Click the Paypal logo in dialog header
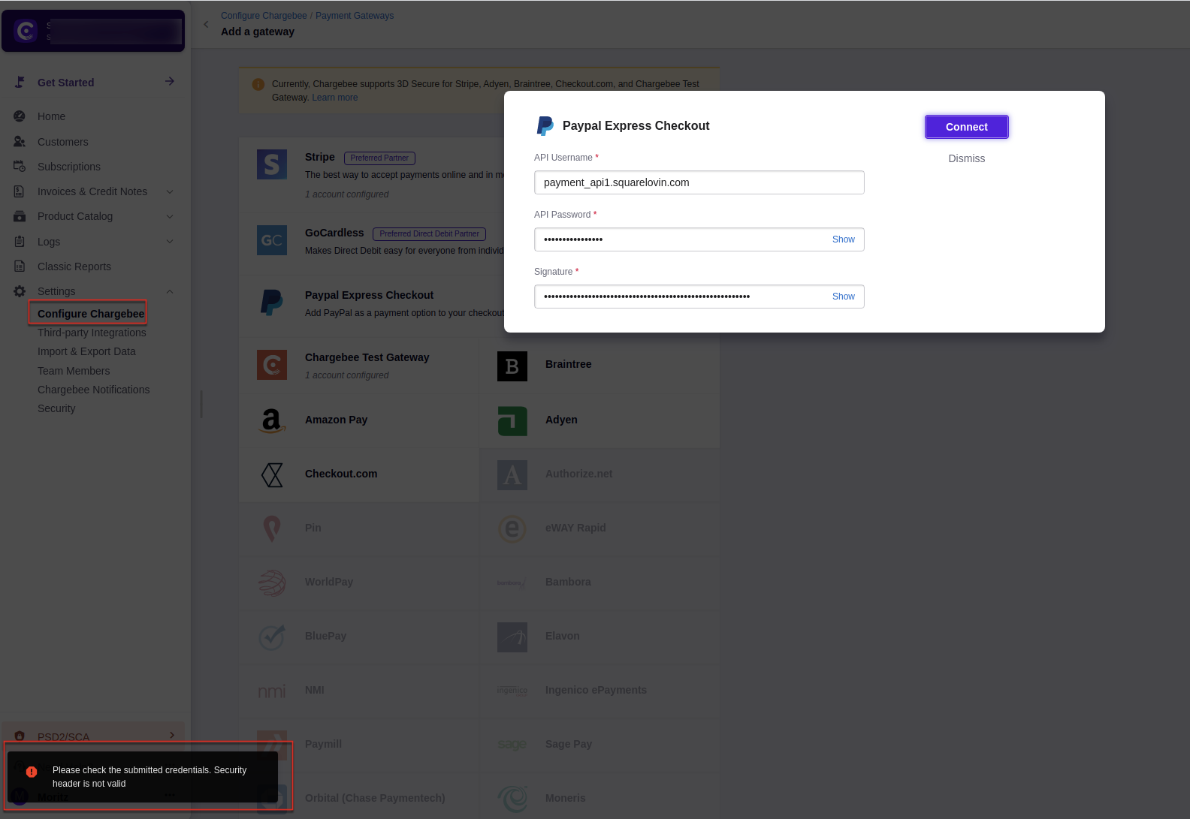This screenshot has height=819, width=1190. tap(545, 126)
